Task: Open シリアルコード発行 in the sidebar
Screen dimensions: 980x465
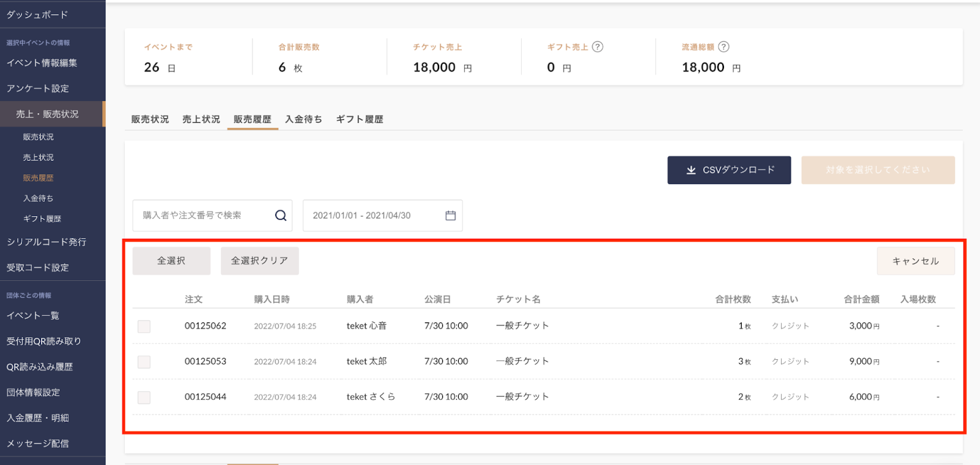Action: [47, 242]
